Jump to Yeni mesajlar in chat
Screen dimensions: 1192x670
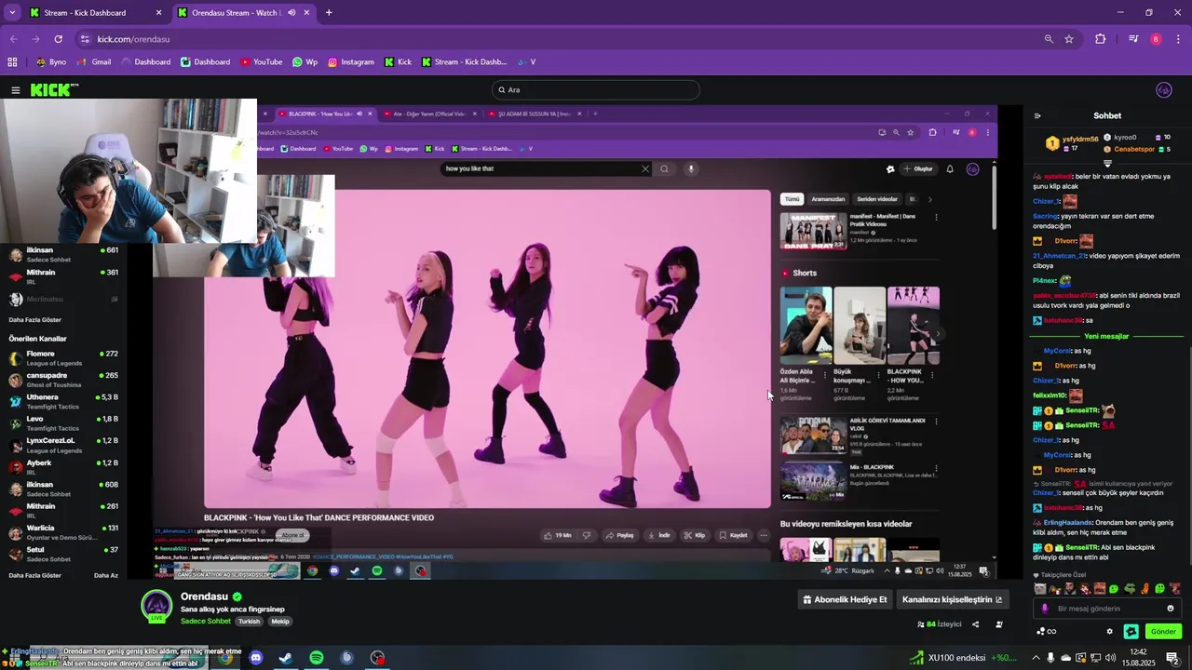coord(1106,336)
